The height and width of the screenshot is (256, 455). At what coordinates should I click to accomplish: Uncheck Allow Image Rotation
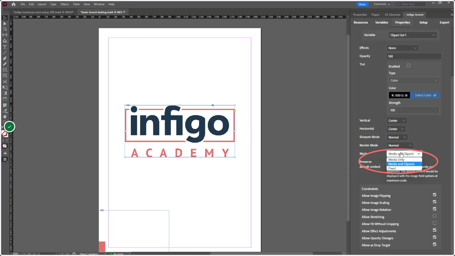click(x=435, y=209)
